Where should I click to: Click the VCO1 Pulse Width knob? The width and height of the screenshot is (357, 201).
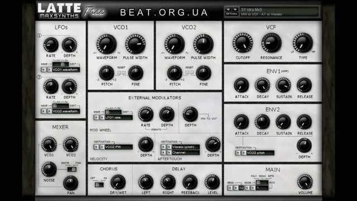135,44
